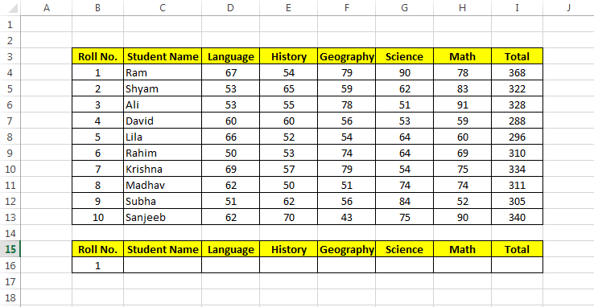
Task: Select column A header
Action: point(47,7)
